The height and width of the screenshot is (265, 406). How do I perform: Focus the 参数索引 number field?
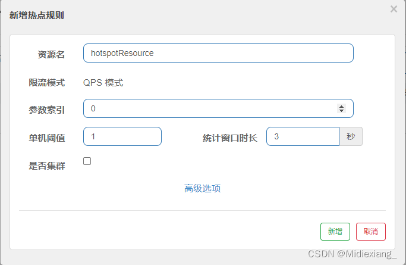tap(218, 108)
